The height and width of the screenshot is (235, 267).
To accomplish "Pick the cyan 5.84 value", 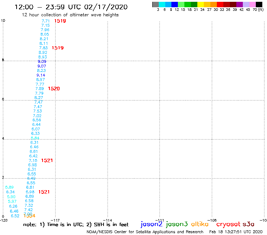I will (35, 138).
